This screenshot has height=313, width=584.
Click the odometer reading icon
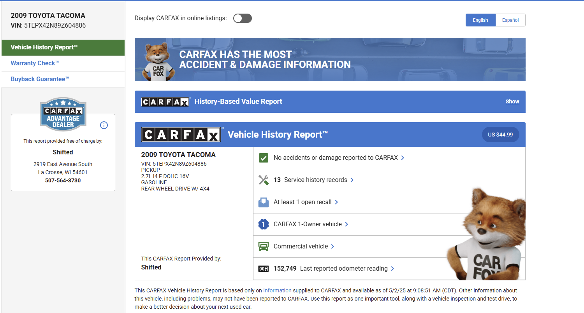coord(264,269)
